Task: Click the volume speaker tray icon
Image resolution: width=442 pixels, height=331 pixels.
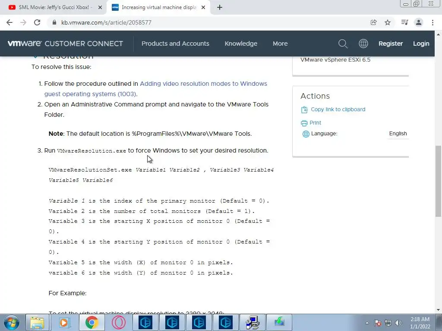Action: click(398, 323)
